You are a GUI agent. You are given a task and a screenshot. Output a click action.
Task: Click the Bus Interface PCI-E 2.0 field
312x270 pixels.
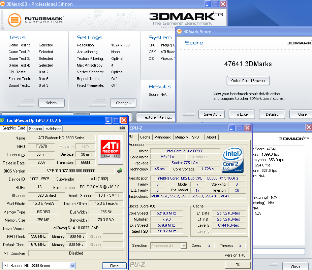[100, 187]
